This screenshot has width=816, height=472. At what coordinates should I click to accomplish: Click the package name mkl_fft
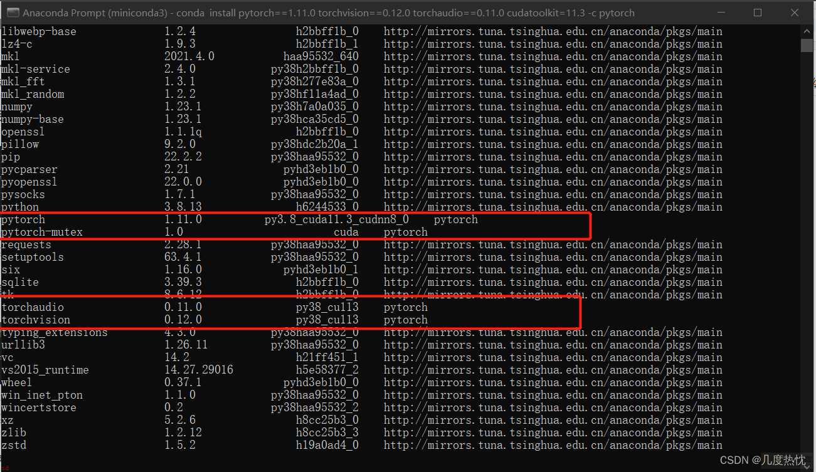tap(23, 81)
